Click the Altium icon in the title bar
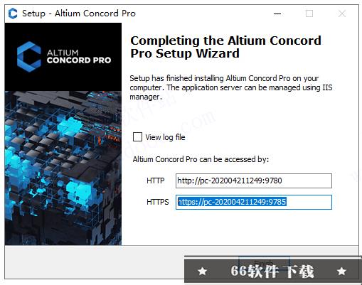 pyautogui.click(x=13, y=14)
